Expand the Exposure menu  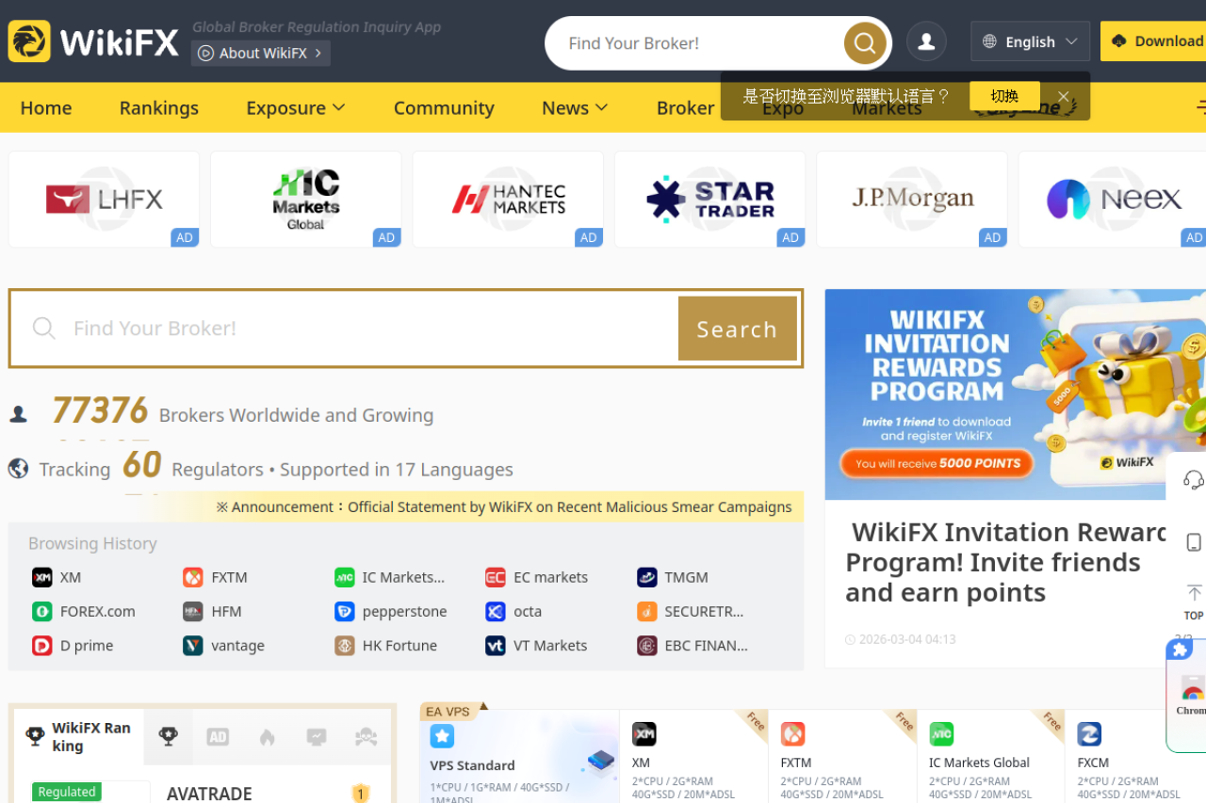[x=295, y=107]
